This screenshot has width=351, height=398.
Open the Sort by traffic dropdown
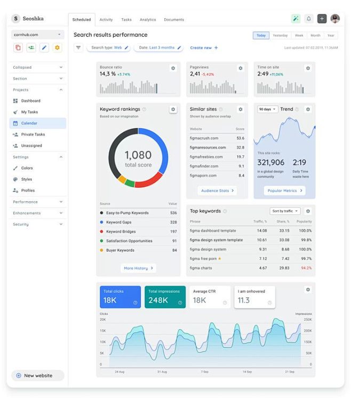tap(285, 211)
